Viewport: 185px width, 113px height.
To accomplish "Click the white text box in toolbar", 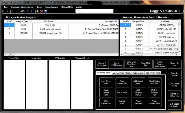I will pyautogui.click(x=95, y=11).
